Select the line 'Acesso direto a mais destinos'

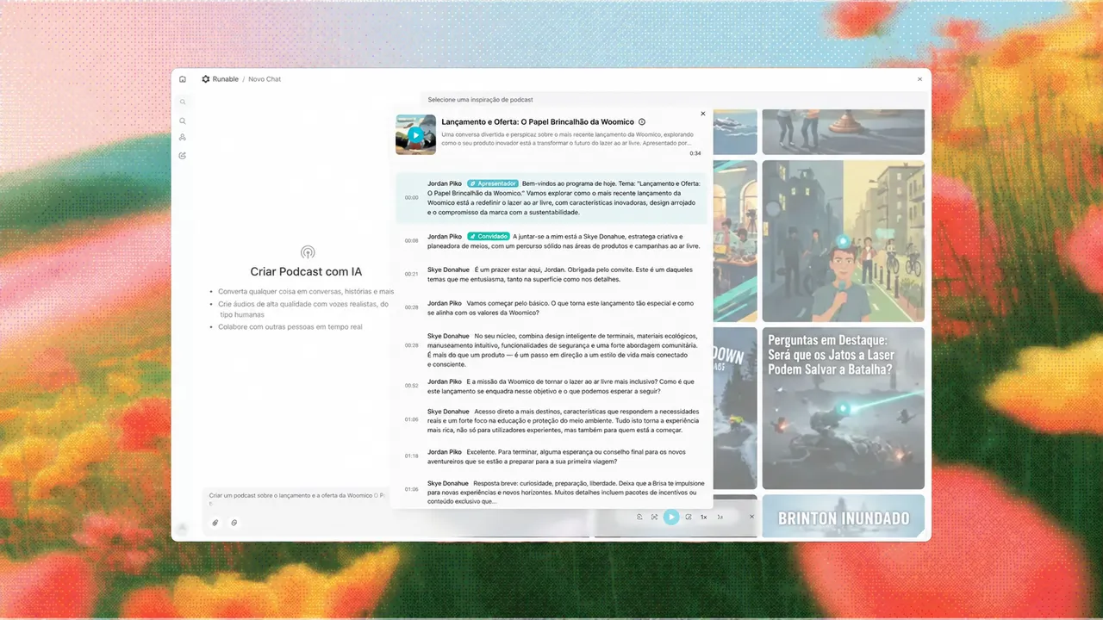coord(564,421)
